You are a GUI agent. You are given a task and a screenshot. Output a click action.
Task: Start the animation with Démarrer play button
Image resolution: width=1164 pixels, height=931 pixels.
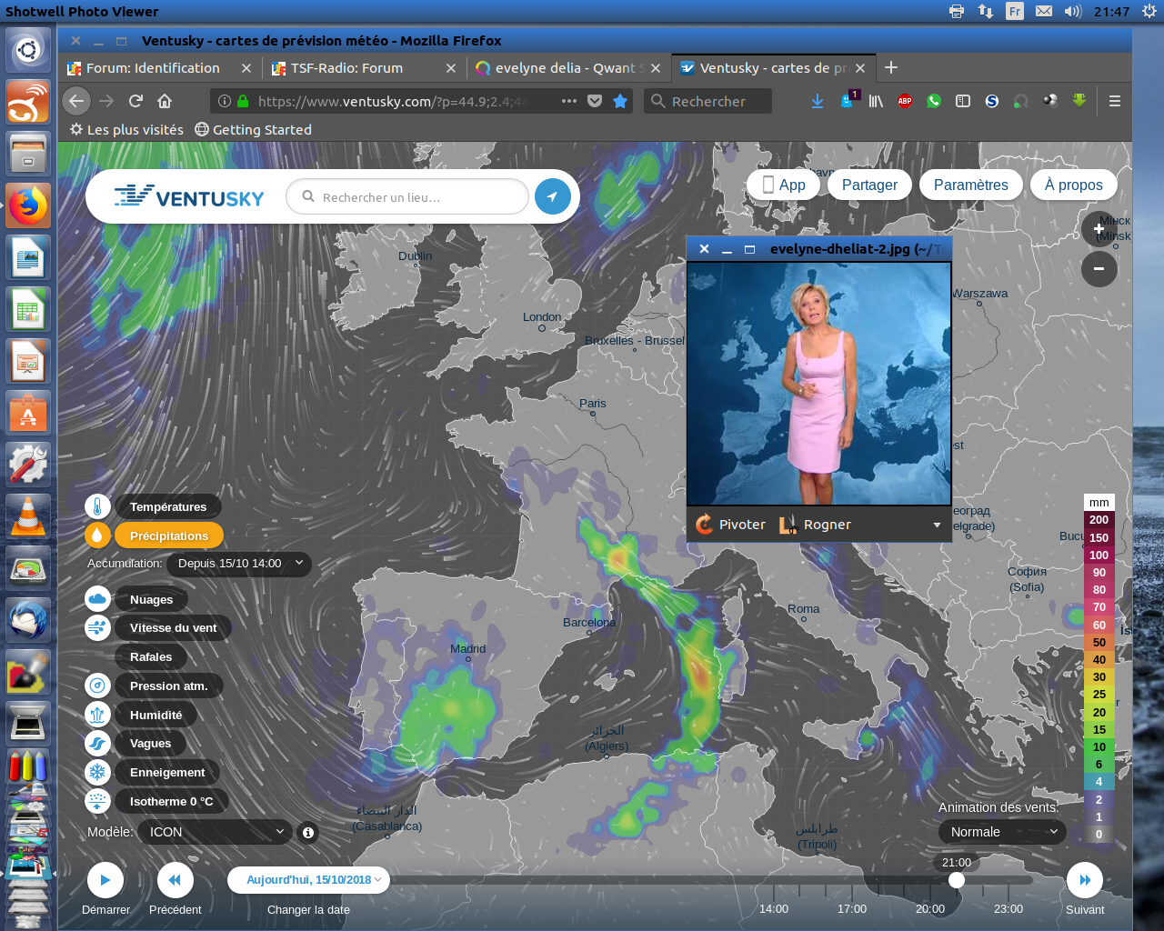105,880
